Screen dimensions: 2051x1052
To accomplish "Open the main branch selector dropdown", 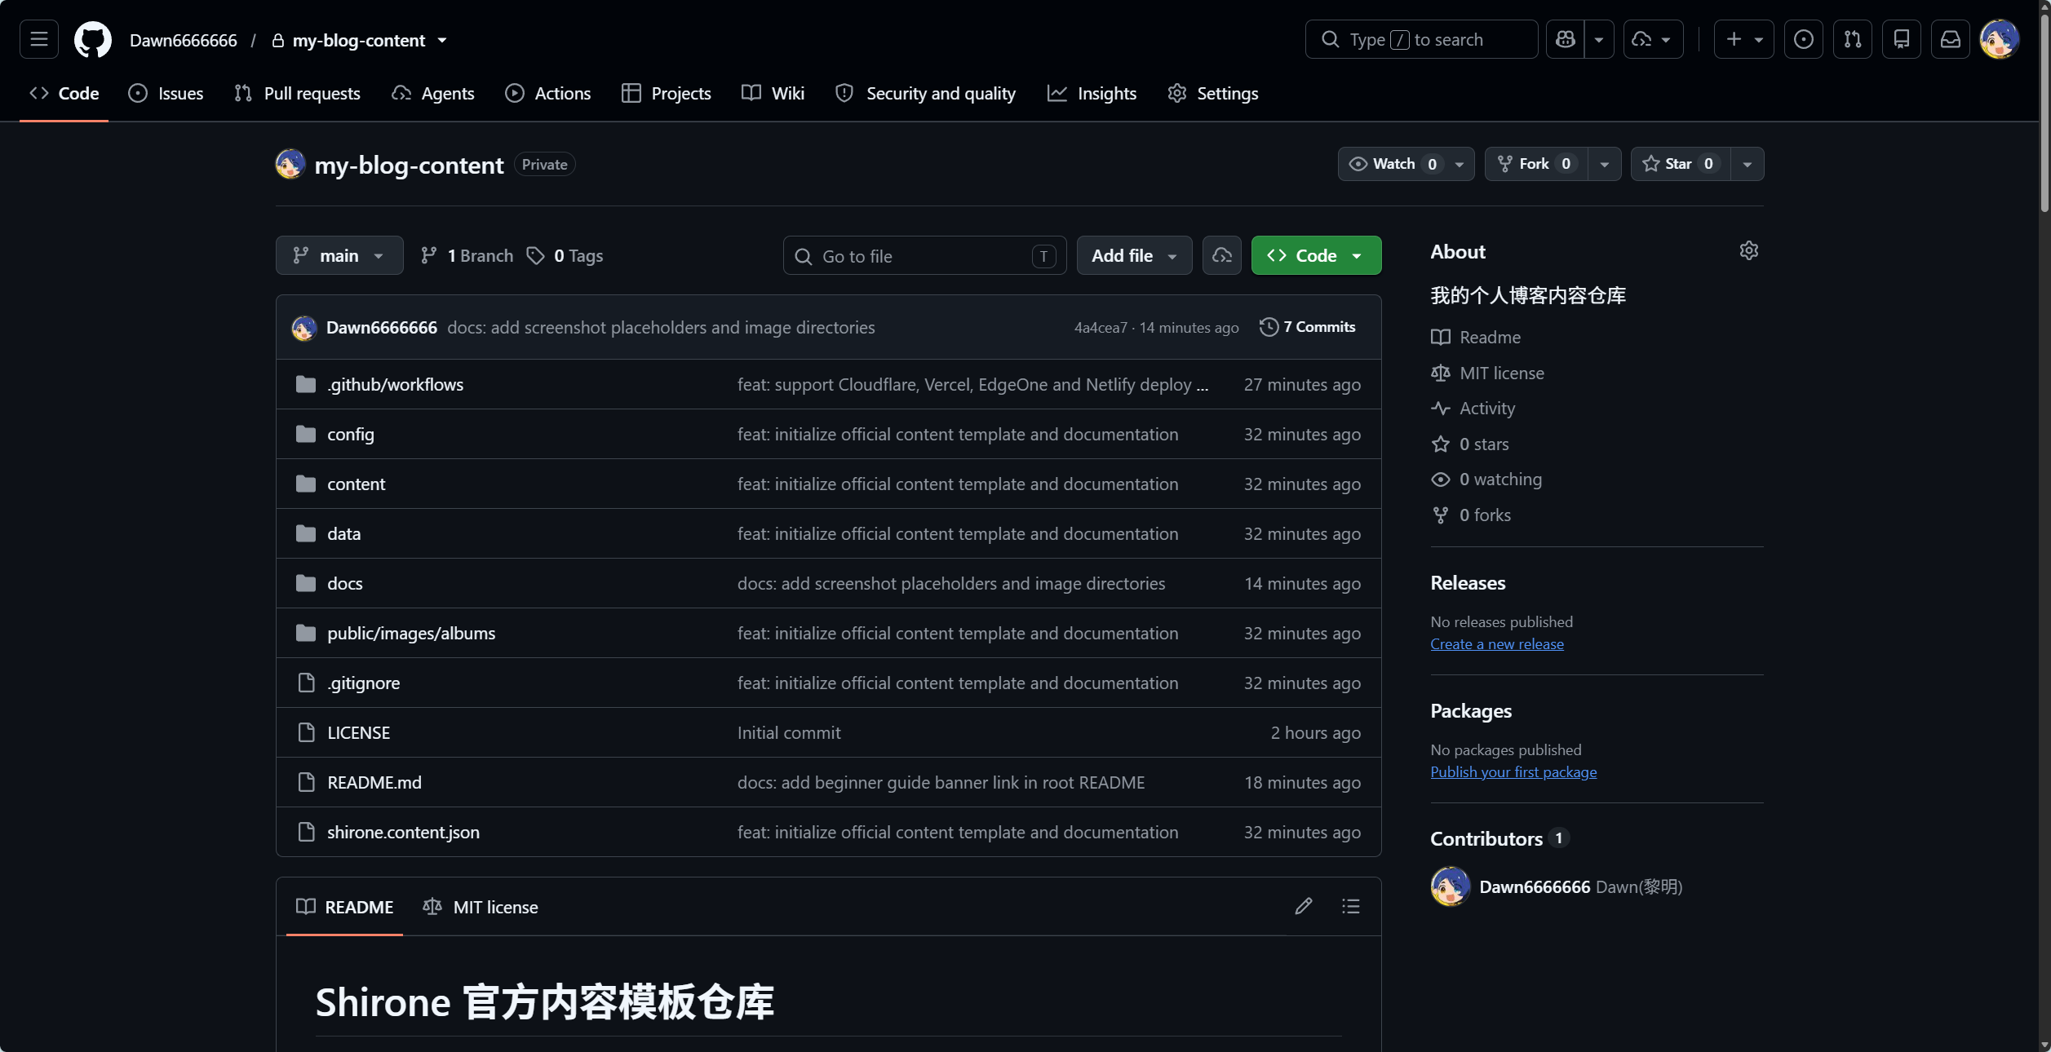I will (x=339, y=255).
